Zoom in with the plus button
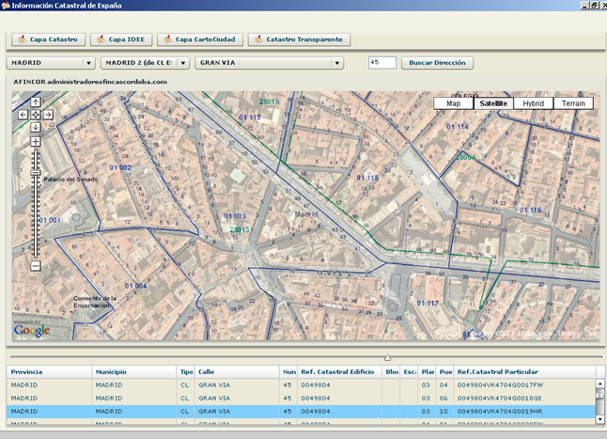This screenshot has height=439, width=607. coord(36,142)
